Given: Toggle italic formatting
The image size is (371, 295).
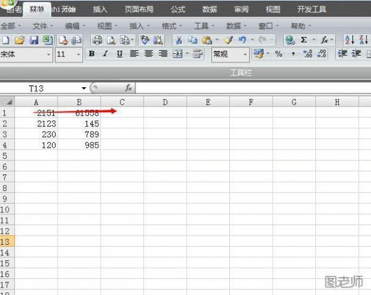Looking at the screenshot, I should tap(105, 54).
